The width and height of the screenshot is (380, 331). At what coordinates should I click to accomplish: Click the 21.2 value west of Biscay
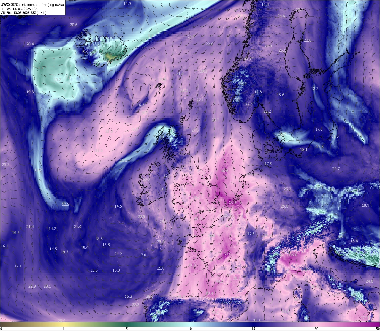click(x=118, y=254)
